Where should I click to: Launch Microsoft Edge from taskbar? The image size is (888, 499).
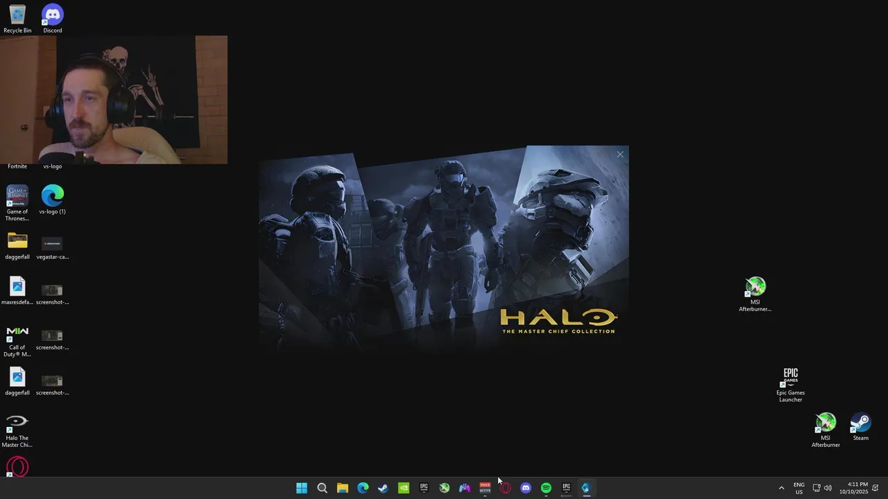tap(363, 488)
